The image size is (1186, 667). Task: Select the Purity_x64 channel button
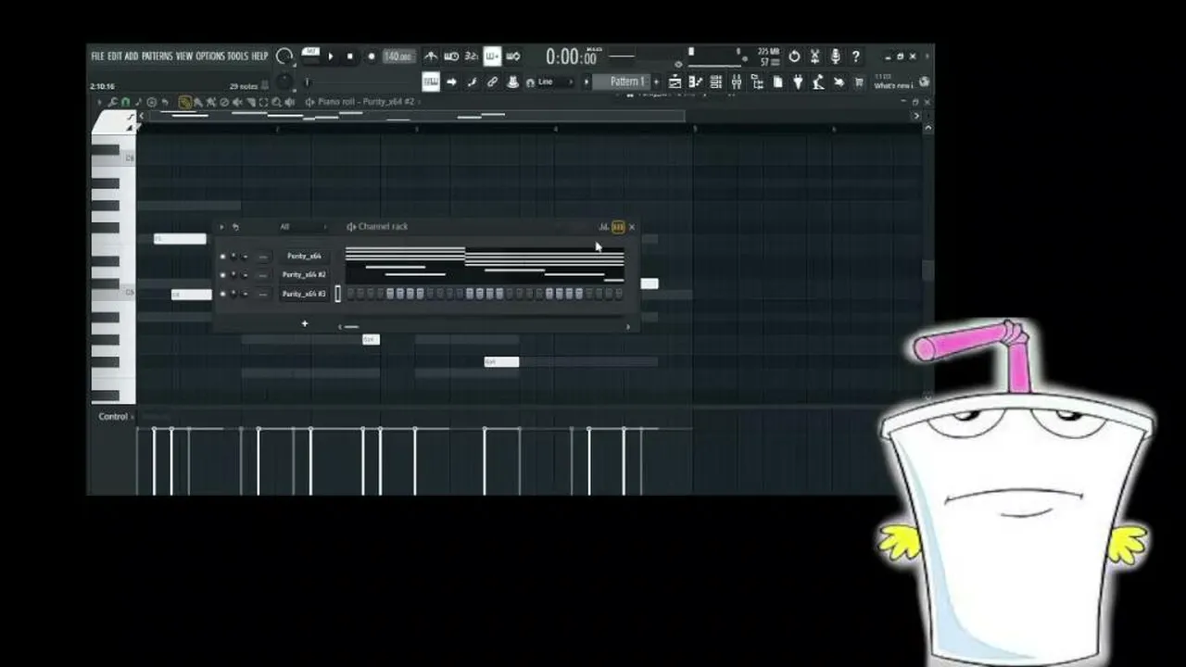pyautogui.click(x=304, y=256)
